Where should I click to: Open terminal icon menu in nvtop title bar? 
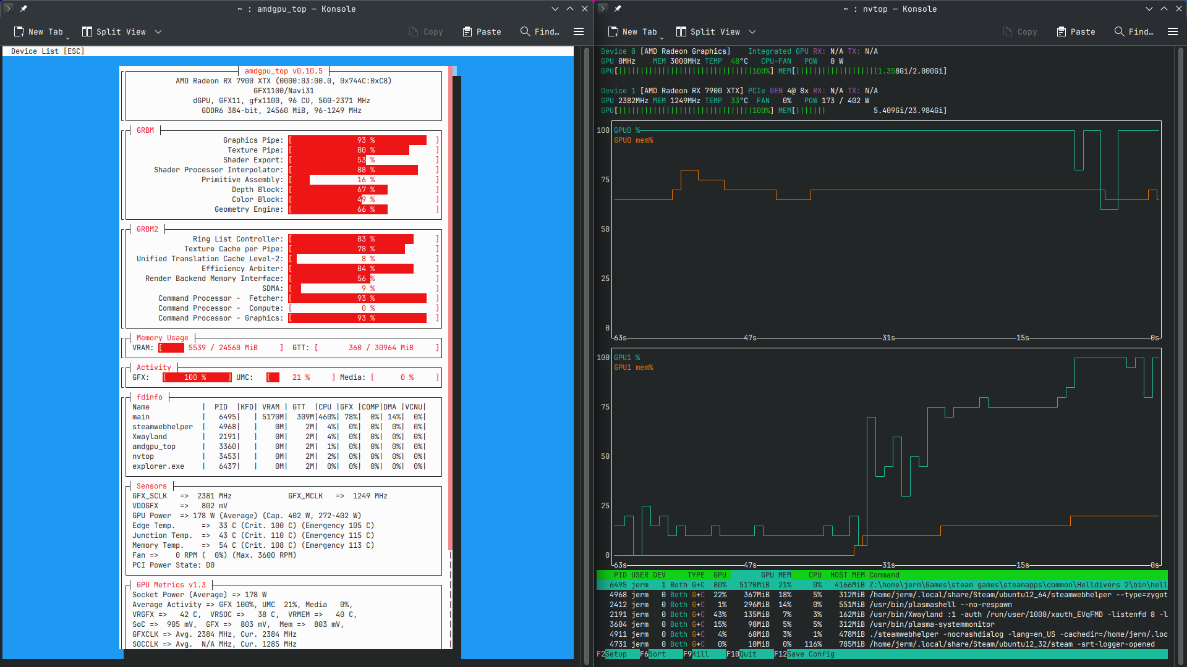click(x=603, y=9)
